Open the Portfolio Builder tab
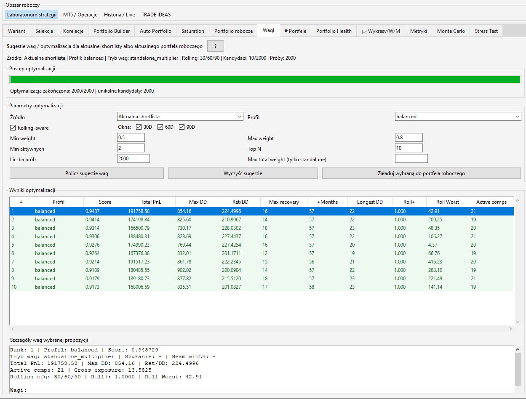 112,31
